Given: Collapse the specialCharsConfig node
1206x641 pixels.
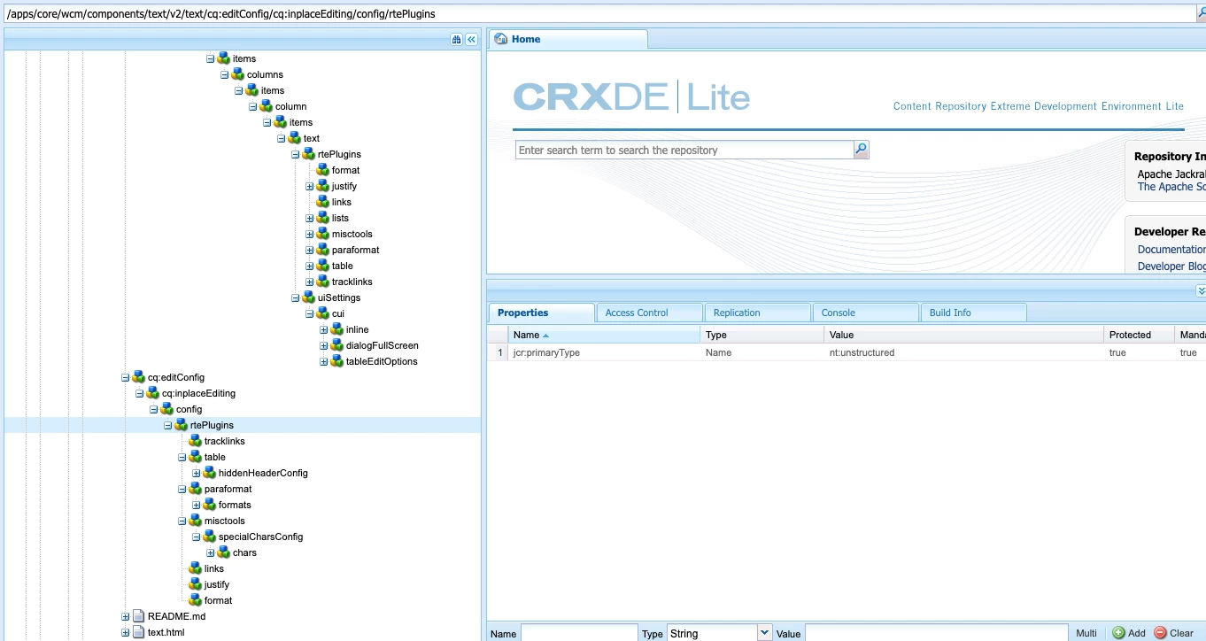Looking at the screenshot, I should tap(197, 537).
